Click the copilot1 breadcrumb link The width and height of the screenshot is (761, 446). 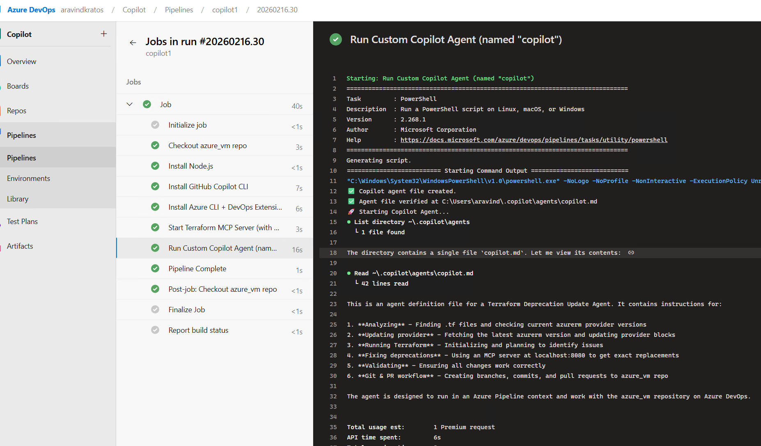click(225, 9)
